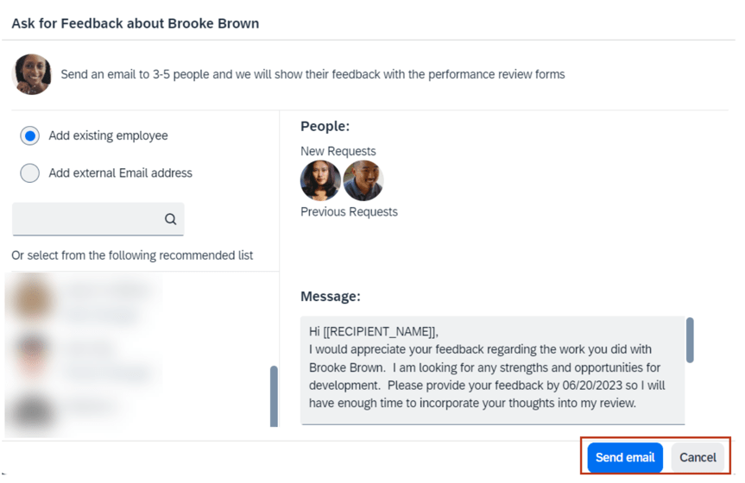Pick the first blurred recommended person
The width and height of the screenshot is (745, 483).
pyautogui.click(x=82, y=299)
